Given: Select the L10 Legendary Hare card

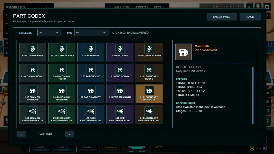Looking at the screenshot, I should pos(149,52).
